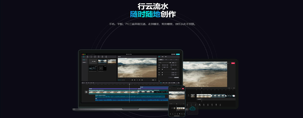Play the laptop preview video

[137, 80]
